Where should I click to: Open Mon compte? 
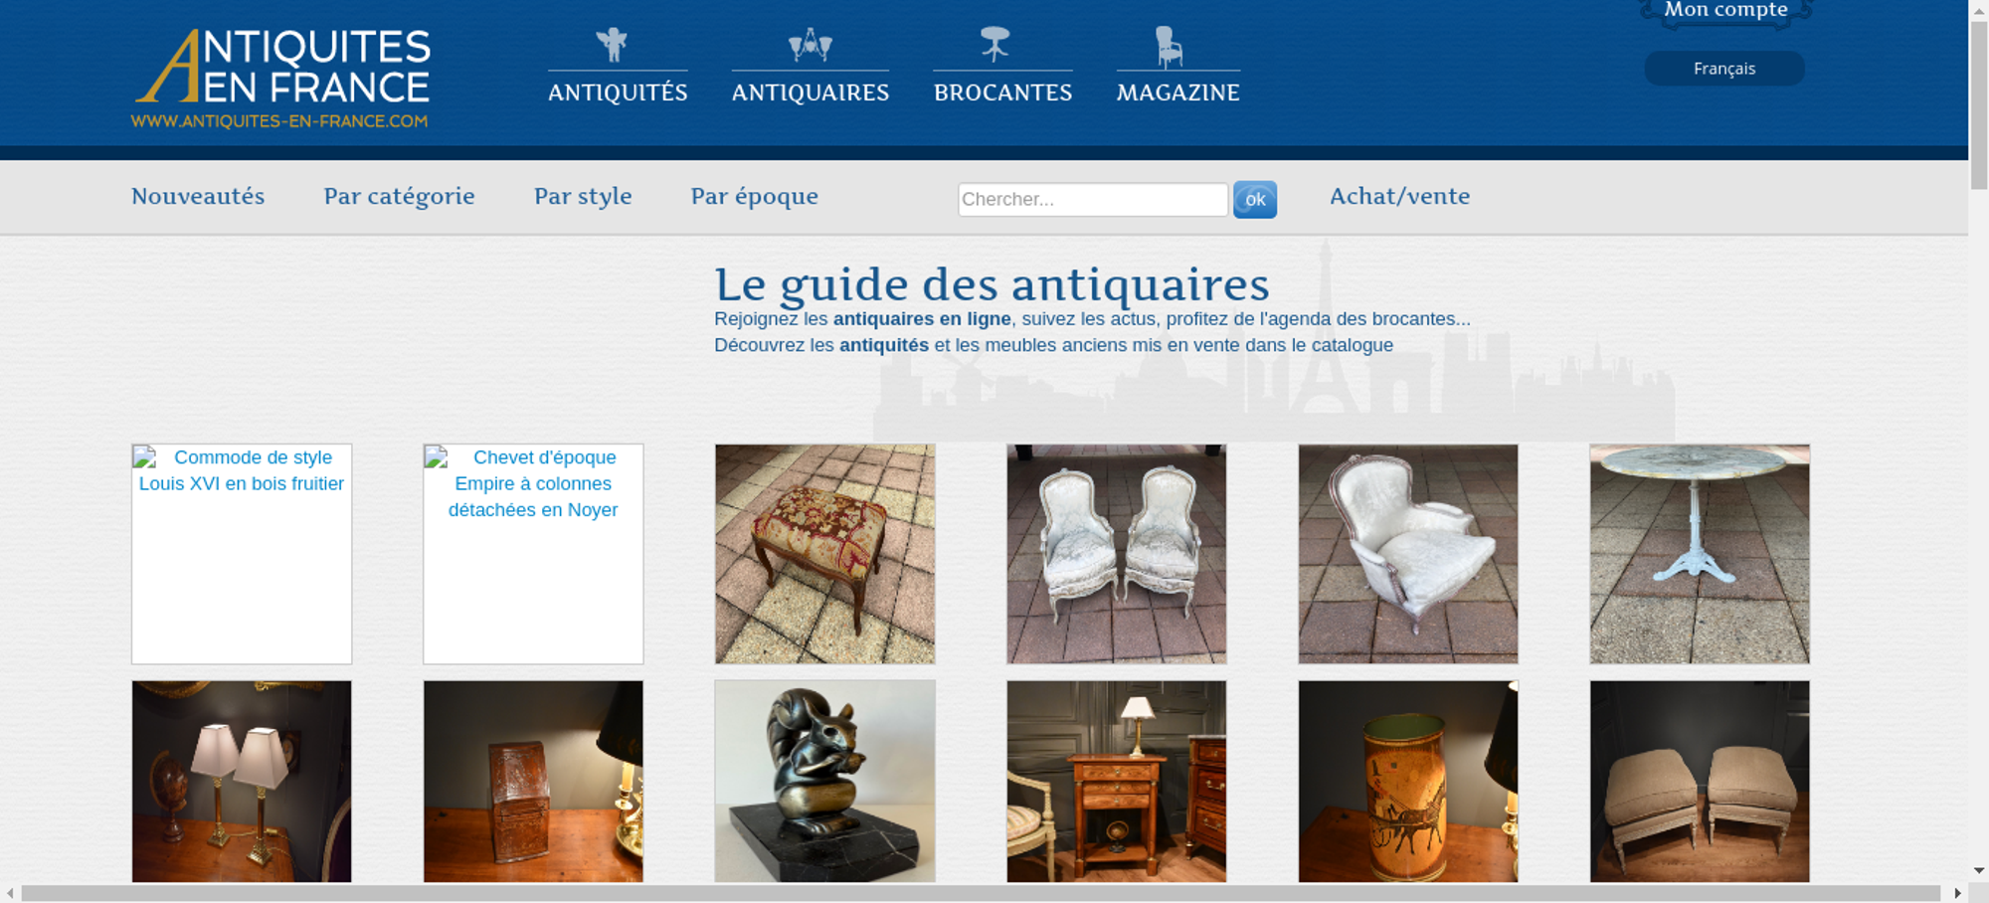point(1725,11)
